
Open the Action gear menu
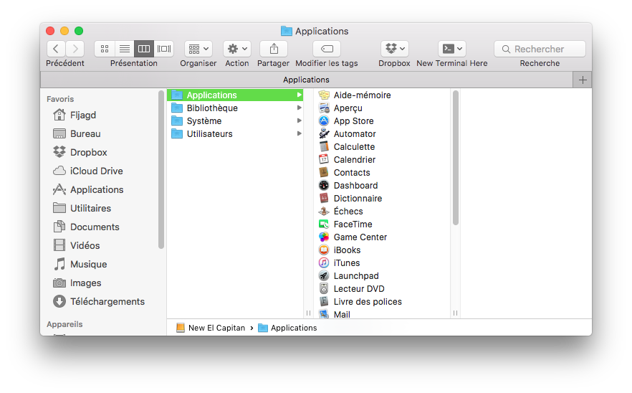[236, 49]
